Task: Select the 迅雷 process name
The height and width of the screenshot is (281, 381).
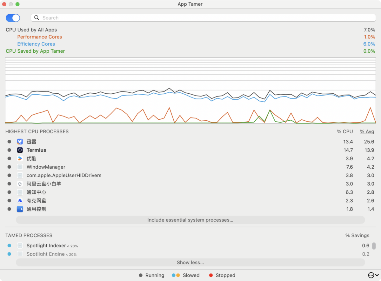Action: pos(31,142)
